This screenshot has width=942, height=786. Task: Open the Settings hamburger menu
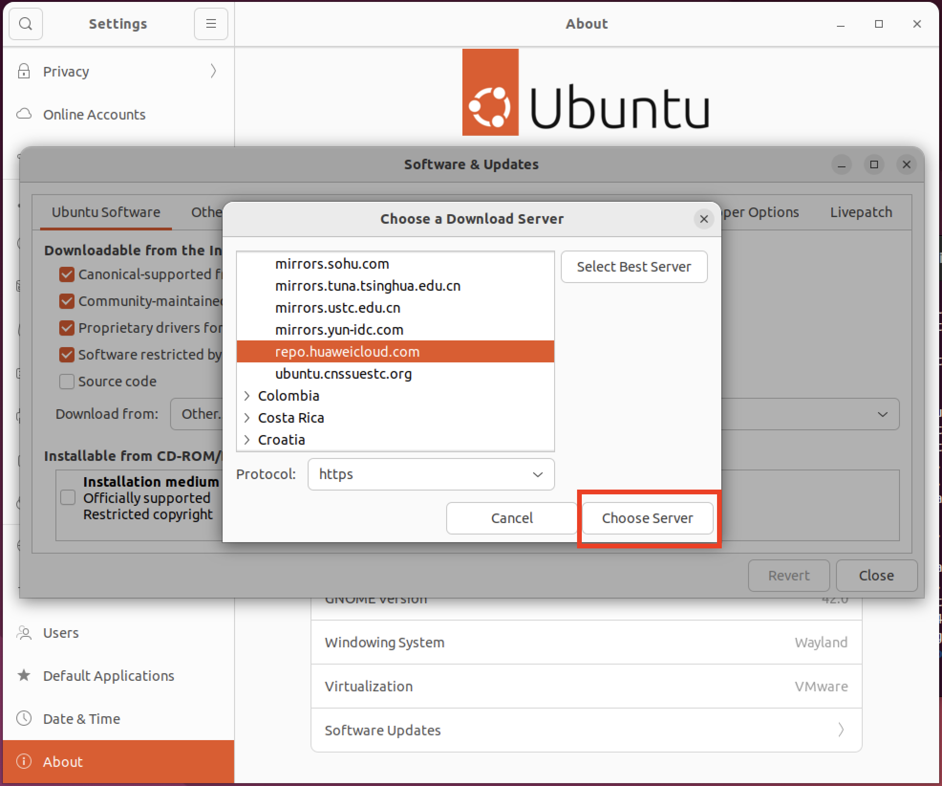[211, 23]
